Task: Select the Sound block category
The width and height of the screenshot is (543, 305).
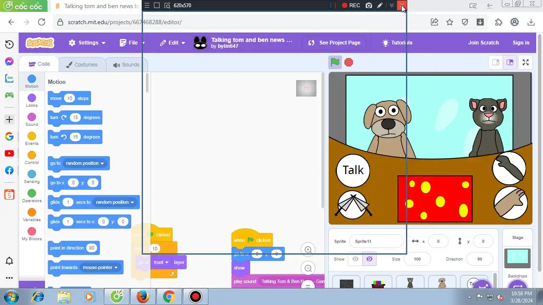Action: (x=32, y=120)
